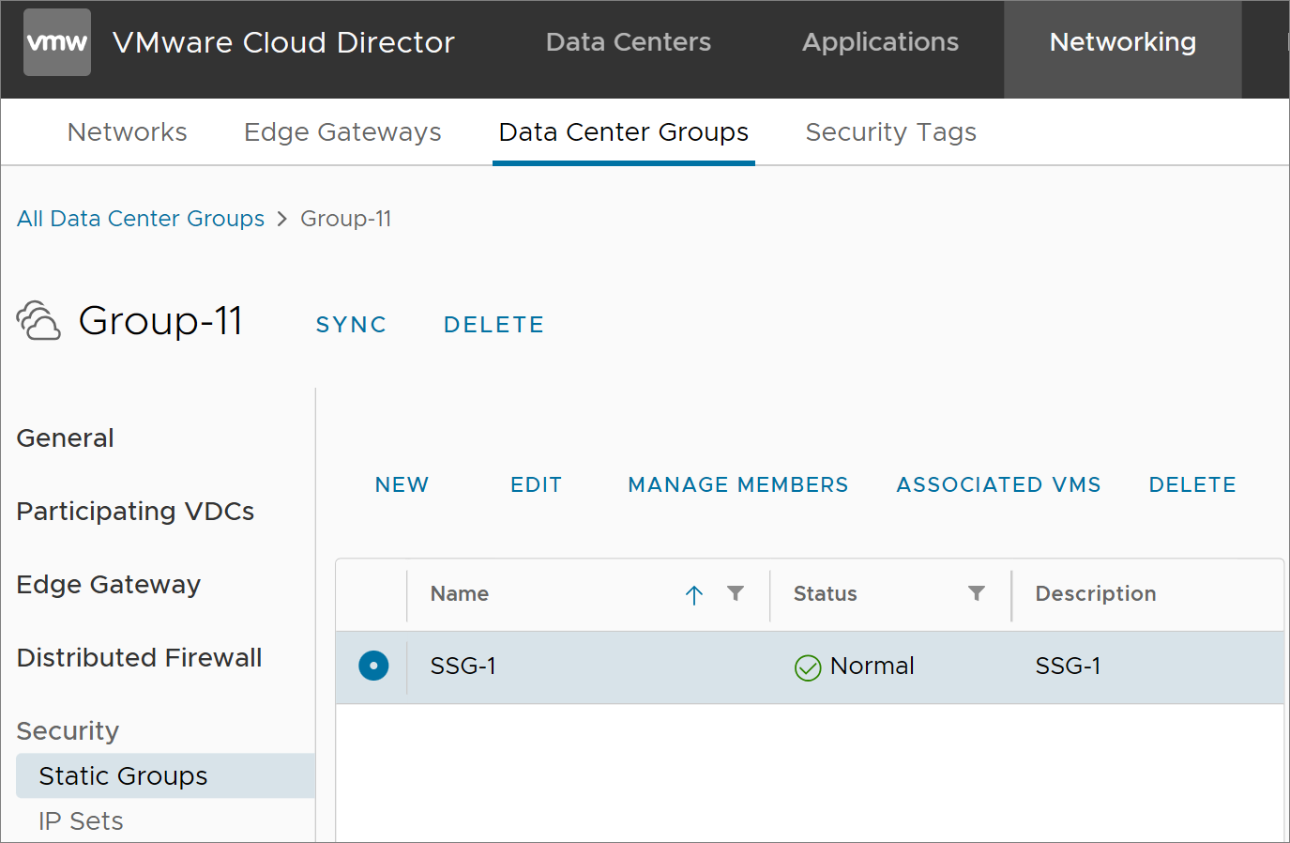Click NEW to create a static group
Image resolution: width=1290 pixels, height=843 pixels.
(402, 485)
